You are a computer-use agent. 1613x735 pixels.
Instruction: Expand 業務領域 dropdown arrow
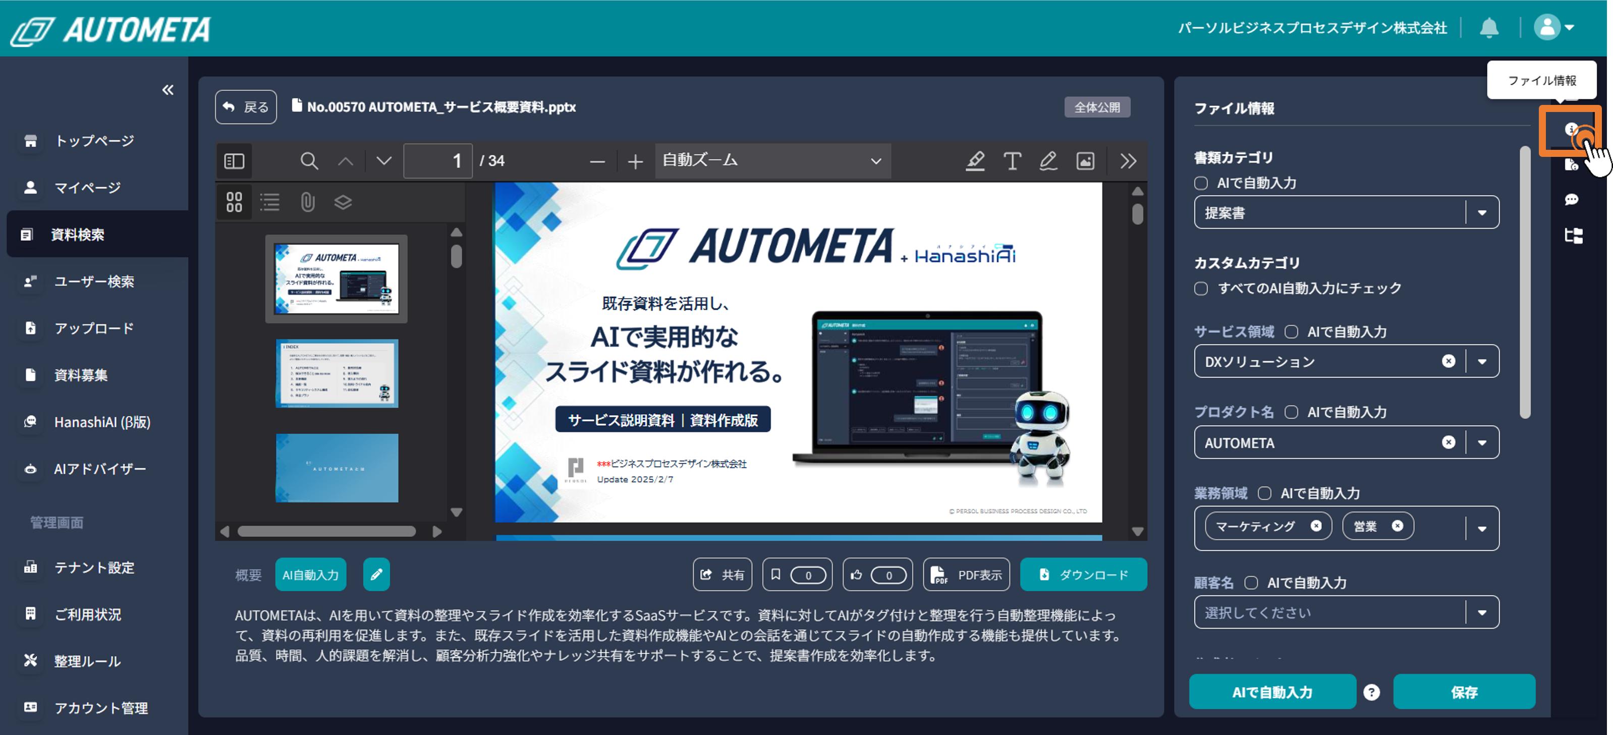click(x=1481, y=528)
